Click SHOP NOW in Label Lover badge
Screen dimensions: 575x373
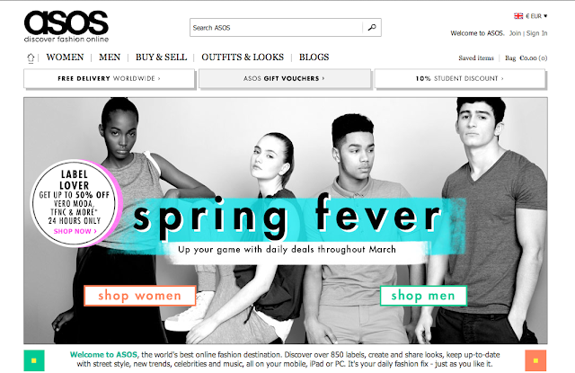75,231
